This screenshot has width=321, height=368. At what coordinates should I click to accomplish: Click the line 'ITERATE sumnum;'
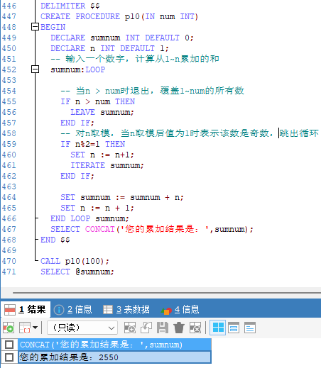pyautogui.click(x=107, y=165)
